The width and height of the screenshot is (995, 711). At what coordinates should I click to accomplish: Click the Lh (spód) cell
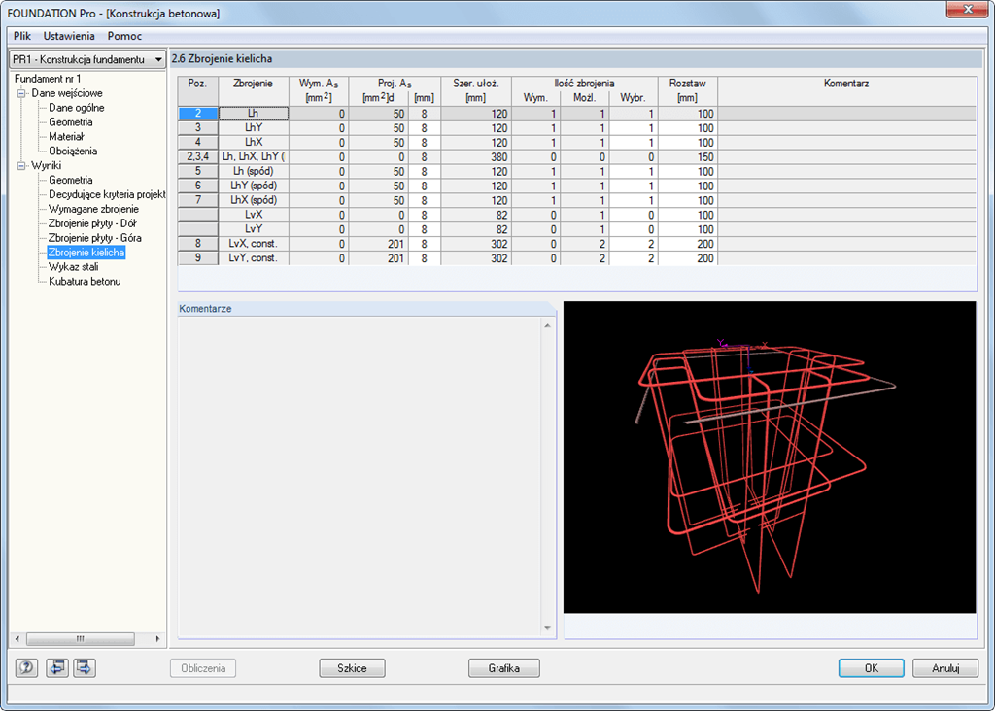pos(254,171)
